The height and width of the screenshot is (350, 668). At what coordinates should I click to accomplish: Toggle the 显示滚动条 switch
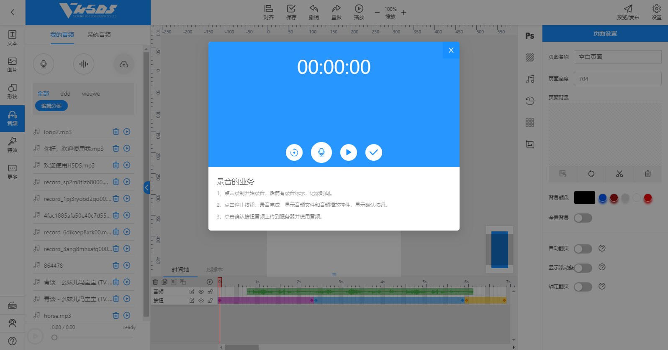pyautogui.click(x=583, y=268)
